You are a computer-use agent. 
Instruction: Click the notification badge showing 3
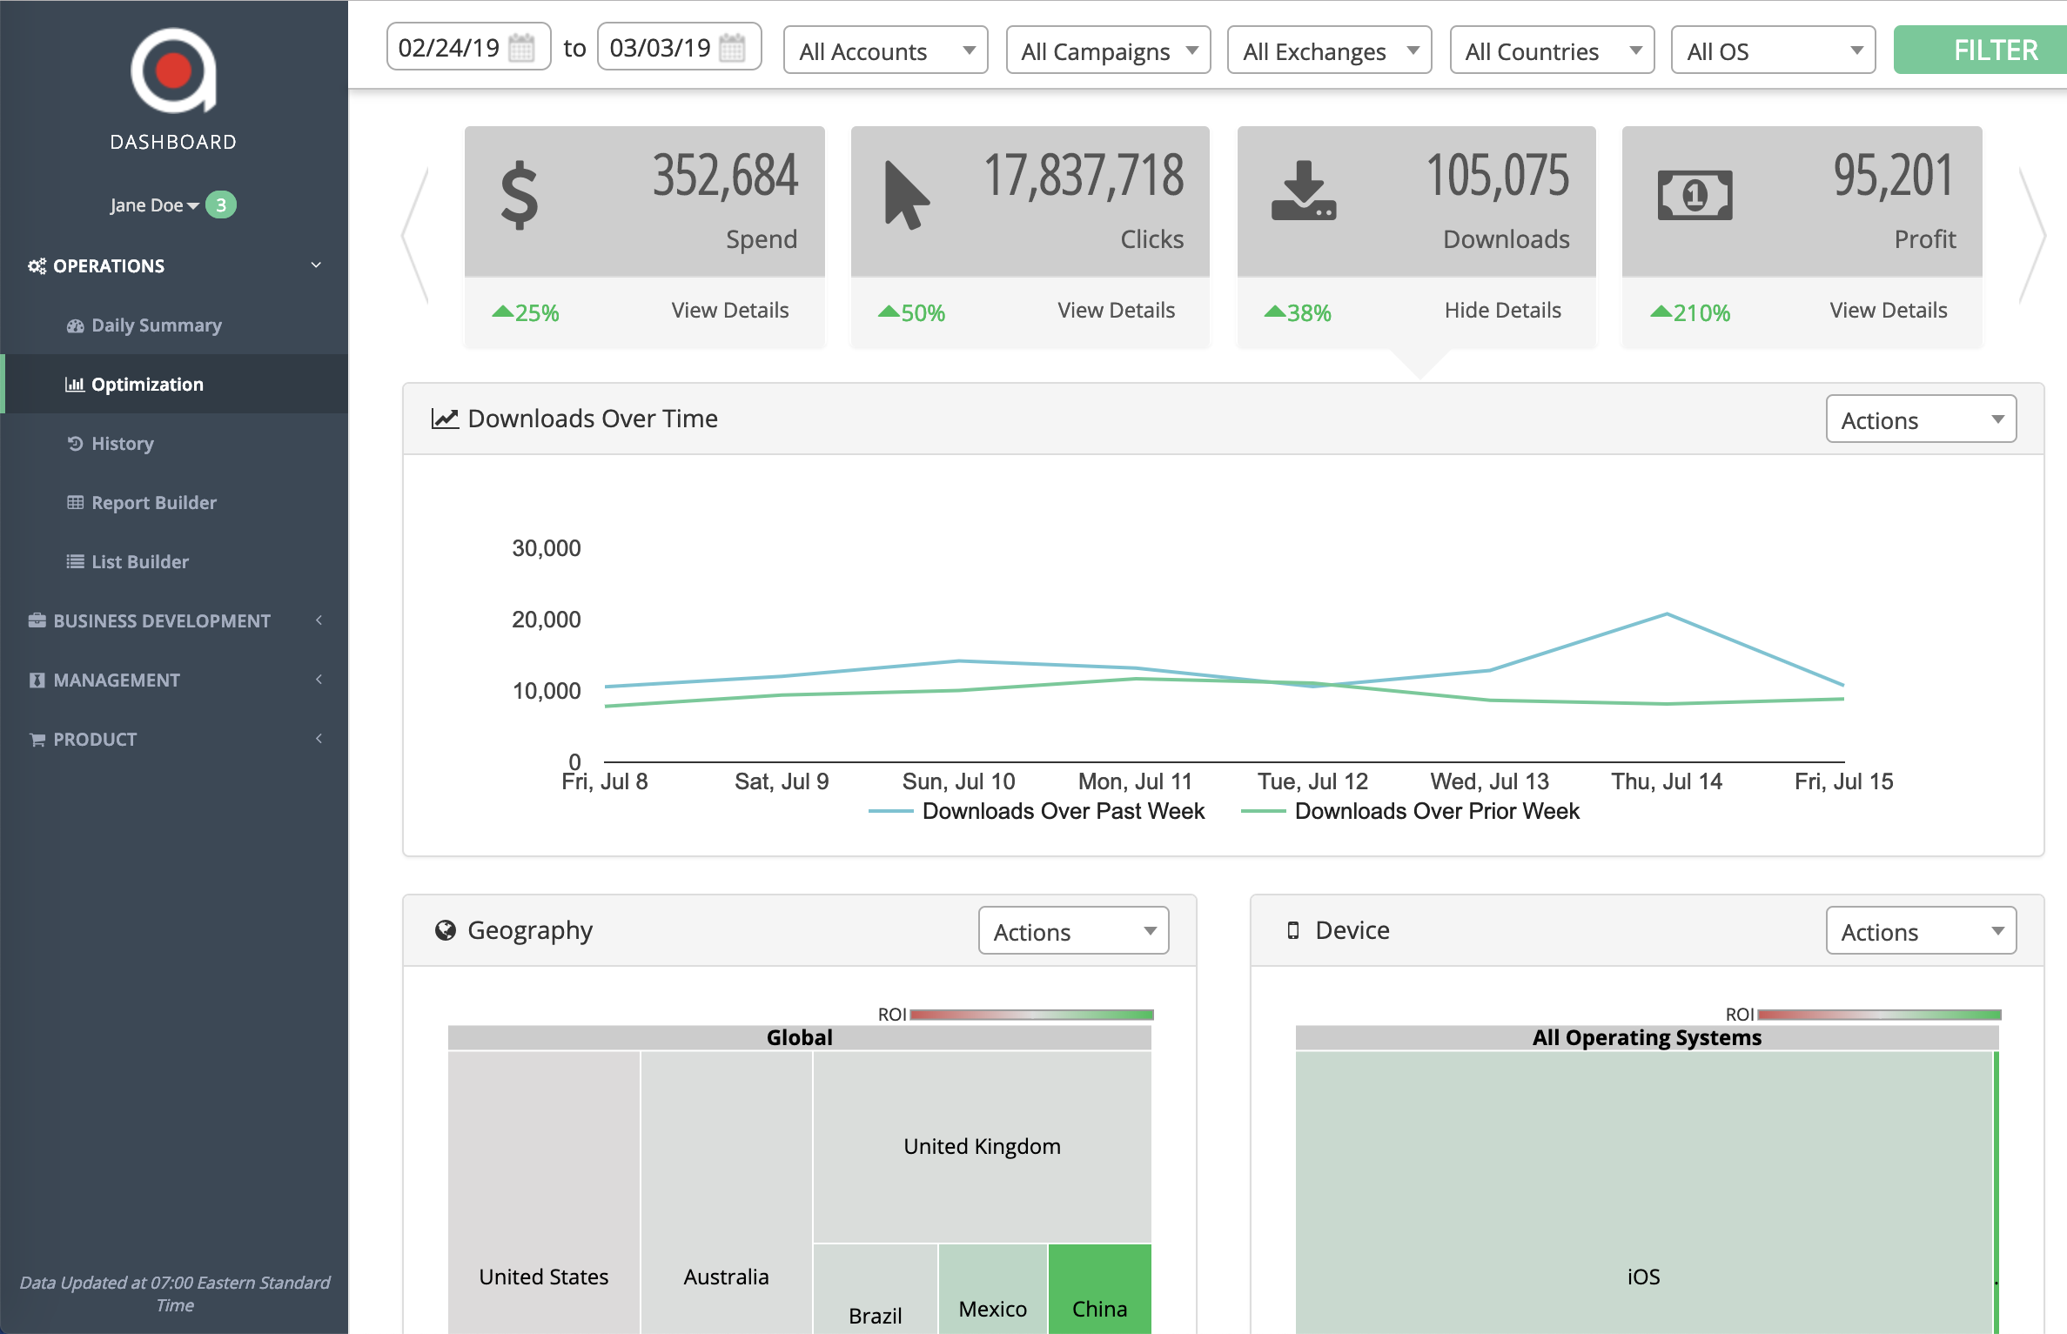221,205
